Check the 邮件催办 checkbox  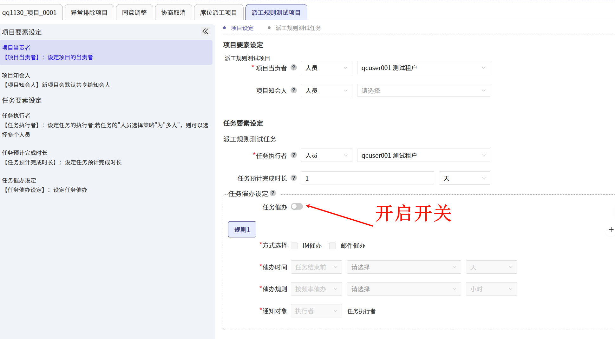(332, 246)
